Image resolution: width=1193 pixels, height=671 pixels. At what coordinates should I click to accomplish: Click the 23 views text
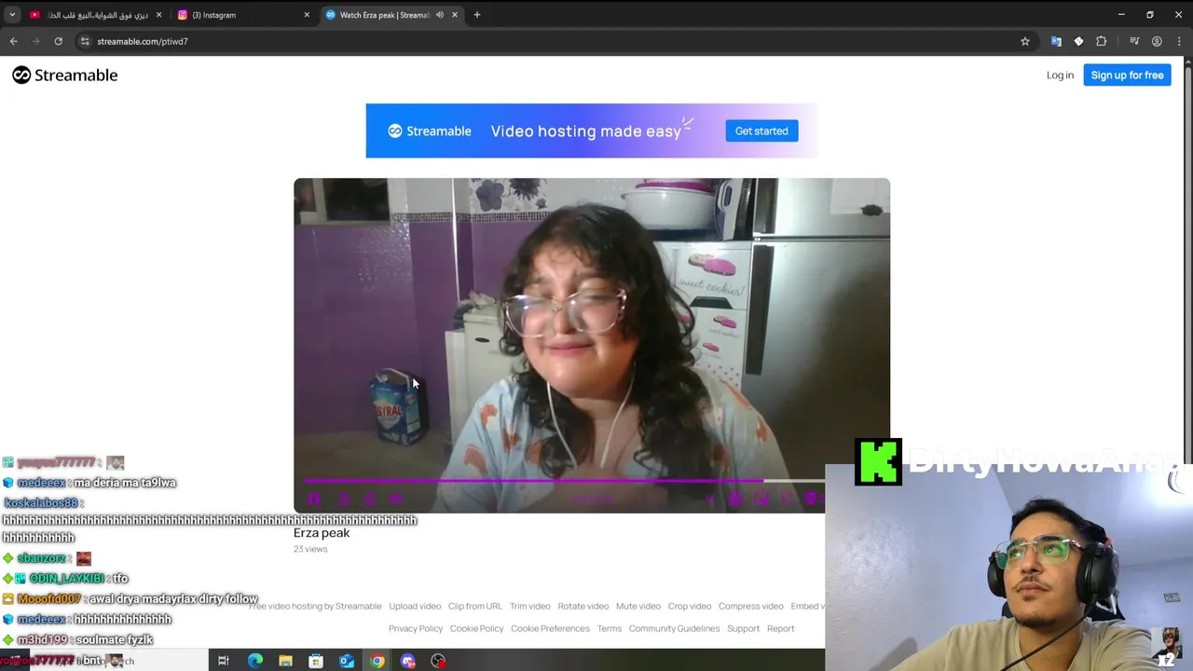[310, 549]
